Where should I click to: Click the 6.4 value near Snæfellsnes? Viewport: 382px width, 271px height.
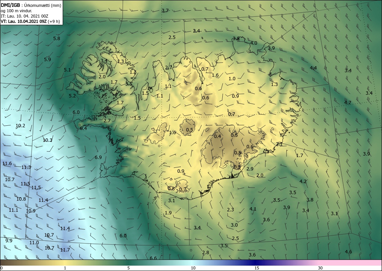point(83,128)
